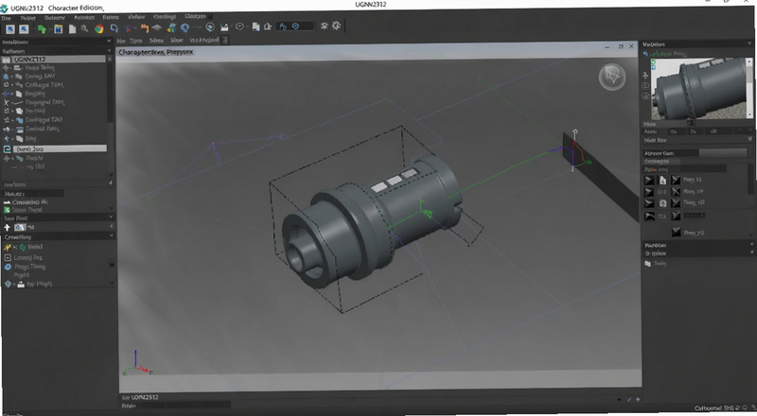Open the last menu bar item beside the View menu
The width and height of the screenshot is (757, 416).
pos(195,16)
